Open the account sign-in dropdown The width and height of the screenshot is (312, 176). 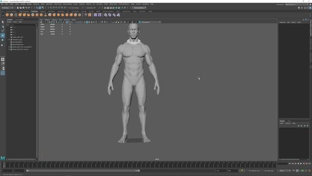pos(139,8)
